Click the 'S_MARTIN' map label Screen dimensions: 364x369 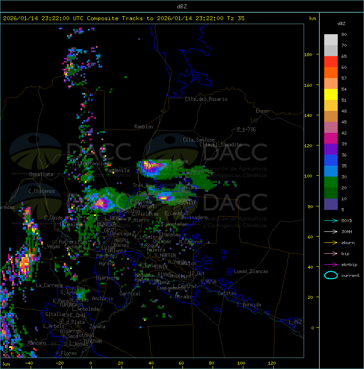pos(165,255)
